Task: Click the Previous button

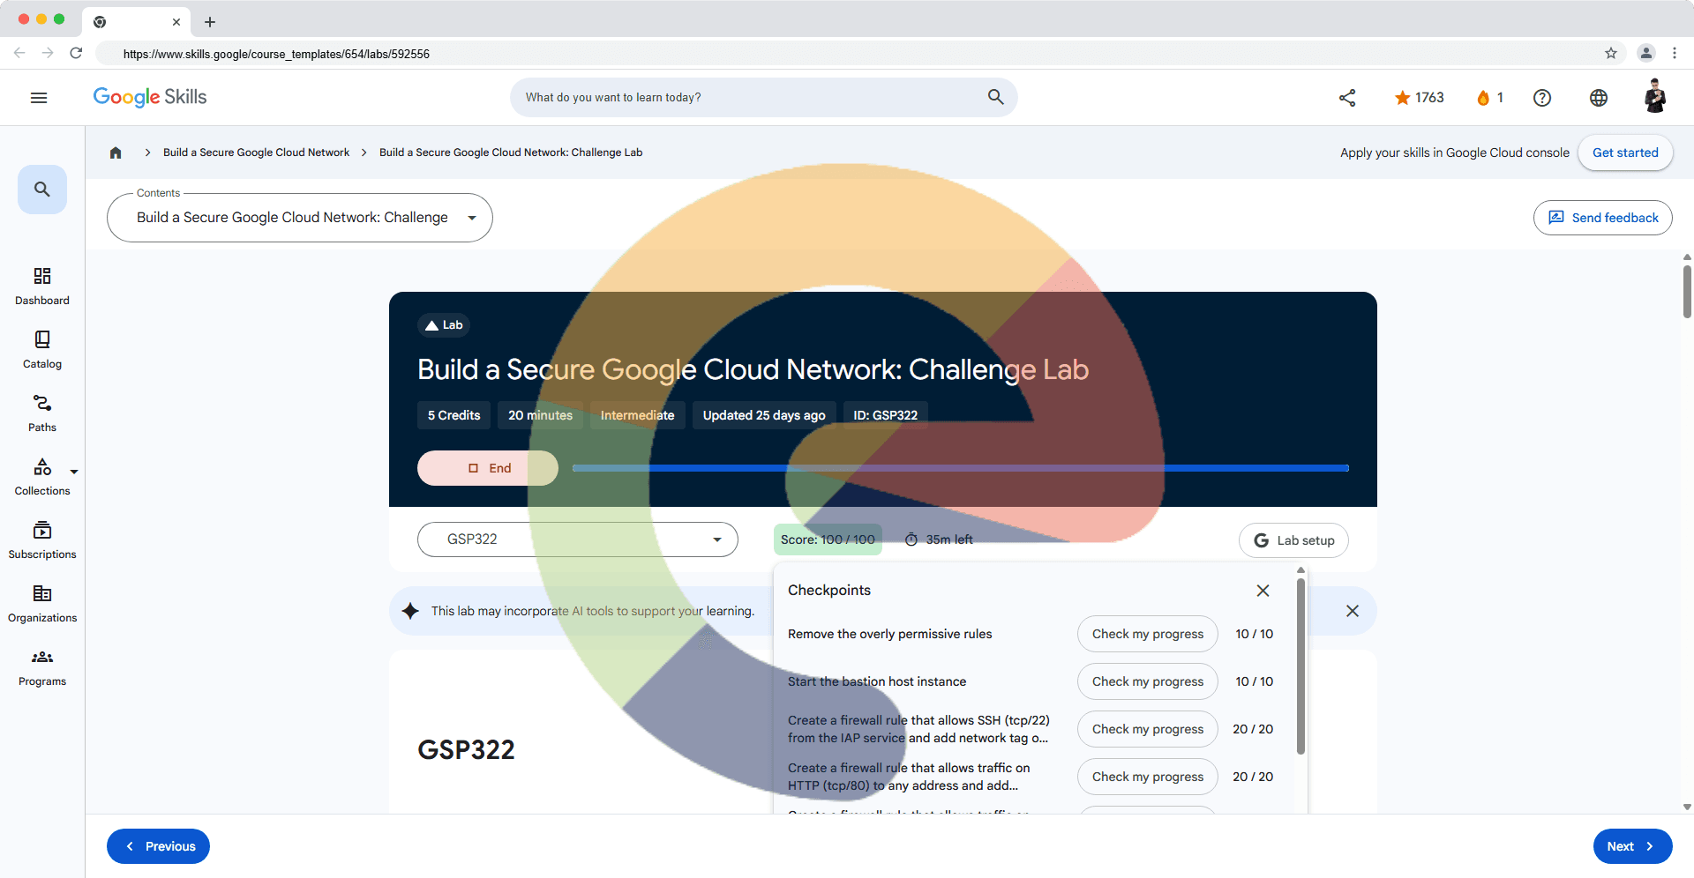Action: point(158,846)
